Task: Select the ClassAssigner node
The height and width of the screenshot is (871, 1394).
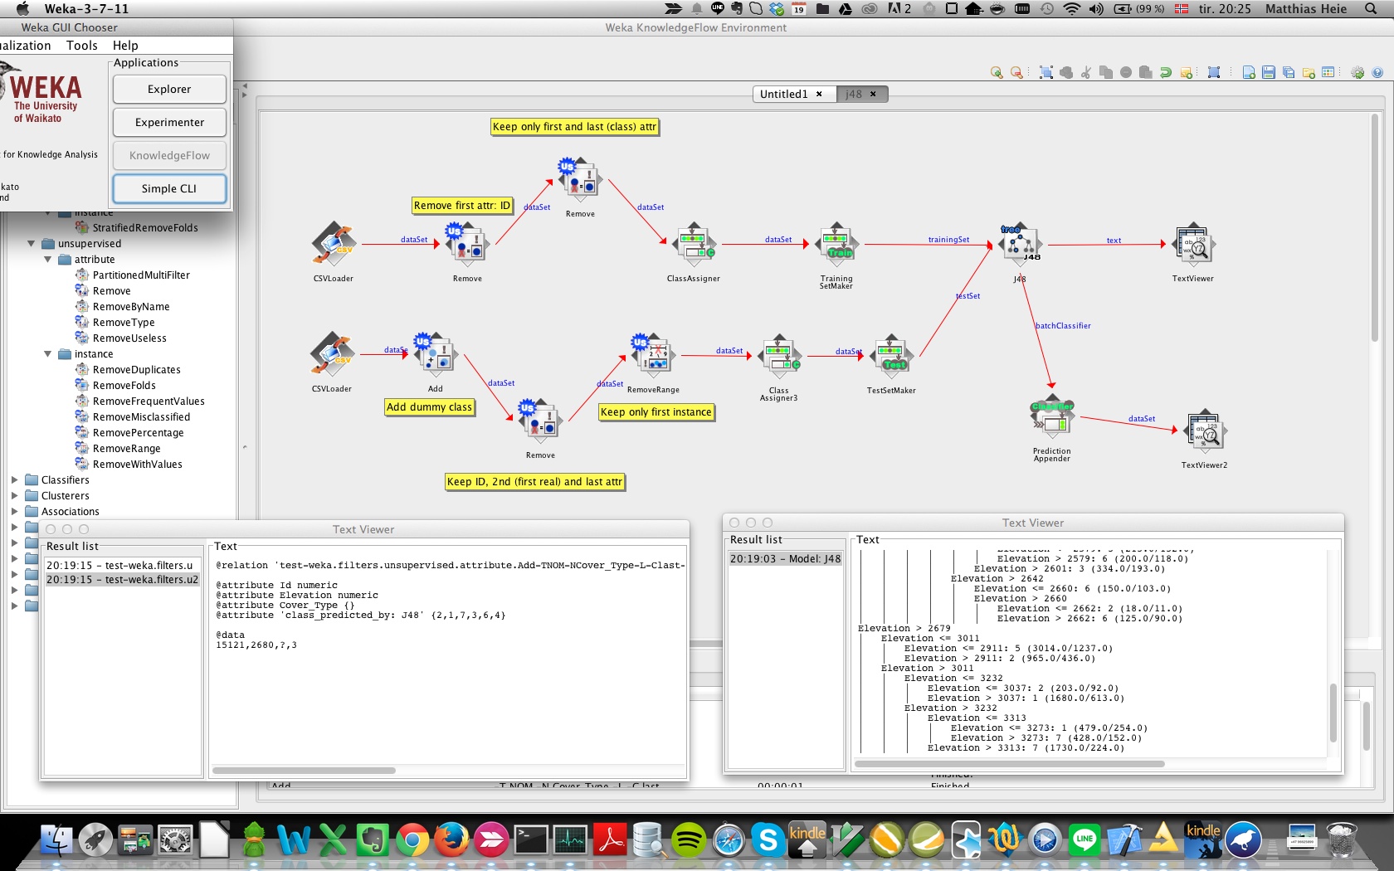Action: tap(694, 244)
